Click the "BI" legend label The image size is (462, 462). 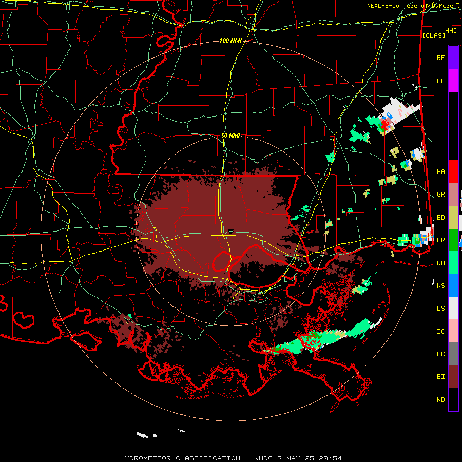pyautogui.click(x=440, y=377)
